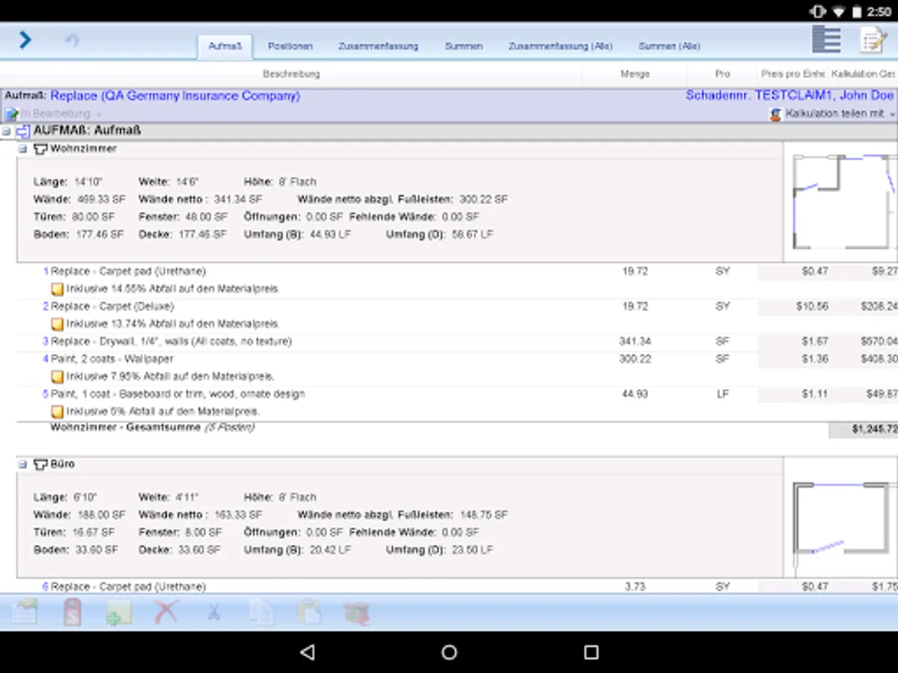Click the Beschreibung column header
The height and width of the screenshot is (673, 898).
coord(291,74)
